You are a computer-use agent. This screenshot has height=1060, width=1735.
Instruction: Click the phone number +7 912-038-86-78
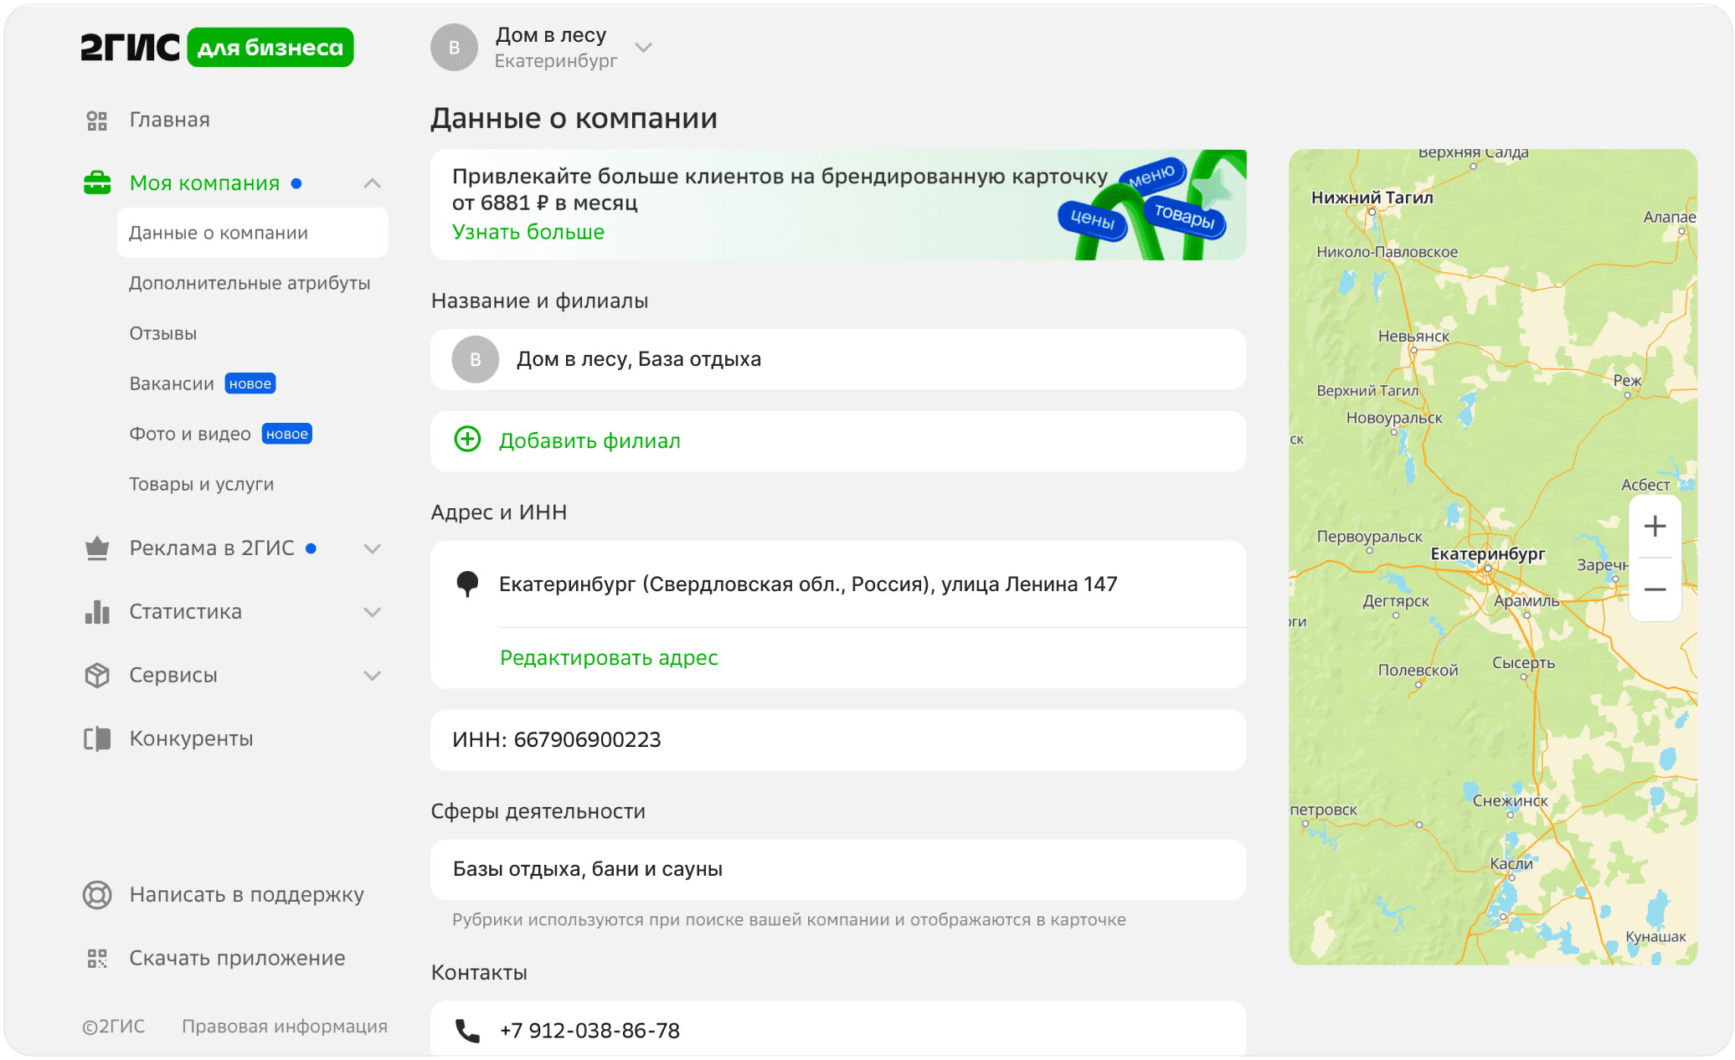[x=589, y=1031]
